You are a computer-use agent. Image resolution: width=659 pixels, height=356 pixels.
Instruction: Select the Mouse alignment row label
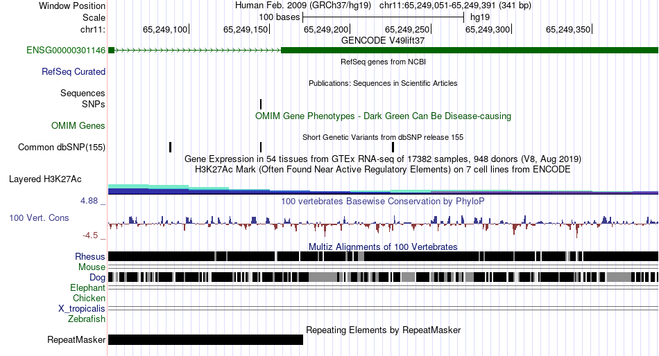point(92,267)
